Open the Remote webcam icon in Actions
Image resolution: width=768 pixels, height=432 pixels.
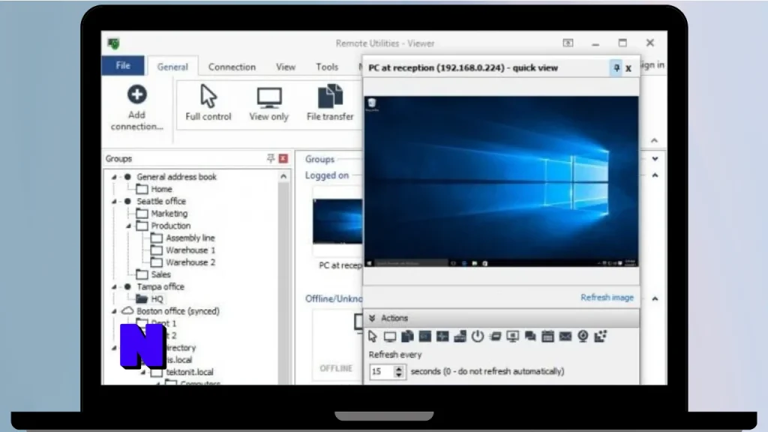point(583,337)
